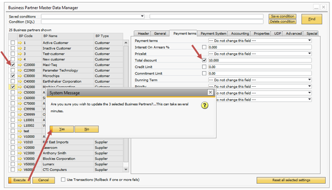Open link arrow for BP code test
Image resolution: width=332 pixels, height=190 pixels.
point(20,131)
